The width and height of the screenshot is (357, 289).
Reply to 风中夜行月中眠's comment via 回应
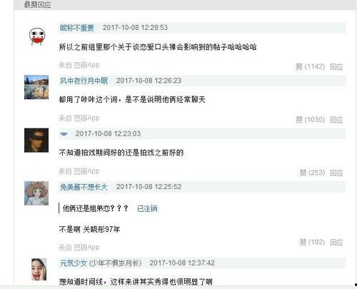pyautogui.click(x=336, y=120)
